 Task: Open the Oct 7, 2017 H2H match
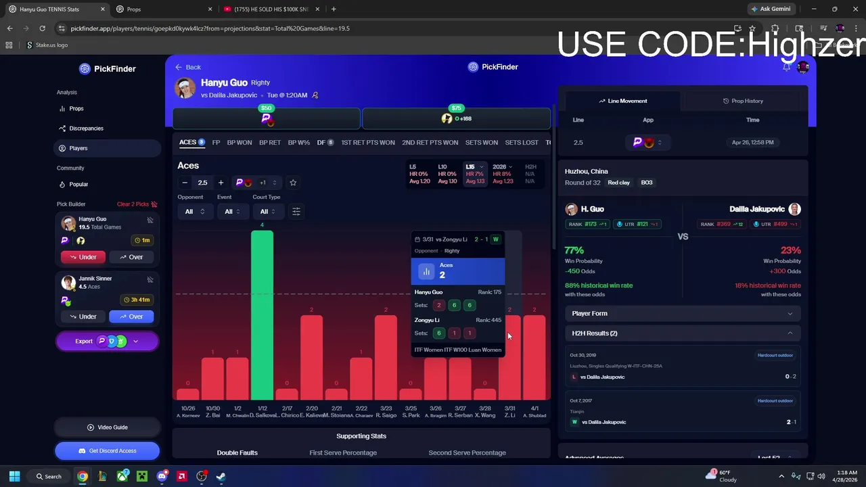(683, 411)
